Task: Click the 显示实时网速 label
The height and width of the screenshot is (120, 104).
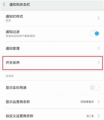Action: point(16,88)
